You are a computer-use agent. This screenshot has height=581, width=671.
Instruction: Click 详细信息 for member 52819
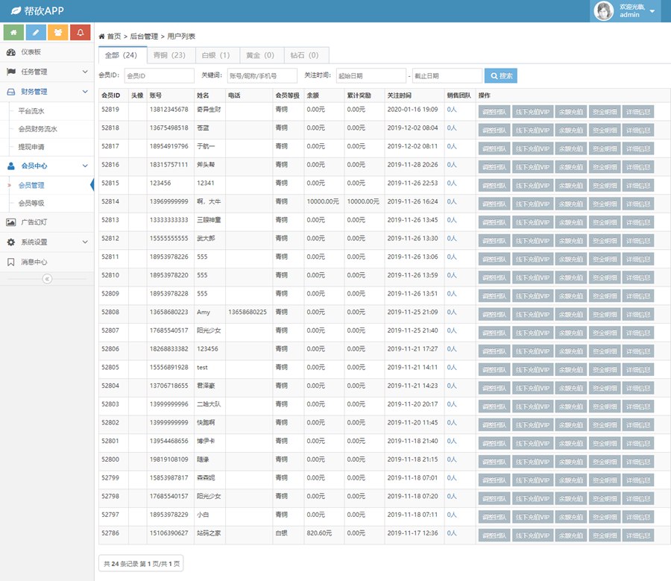tap(637, 111)
